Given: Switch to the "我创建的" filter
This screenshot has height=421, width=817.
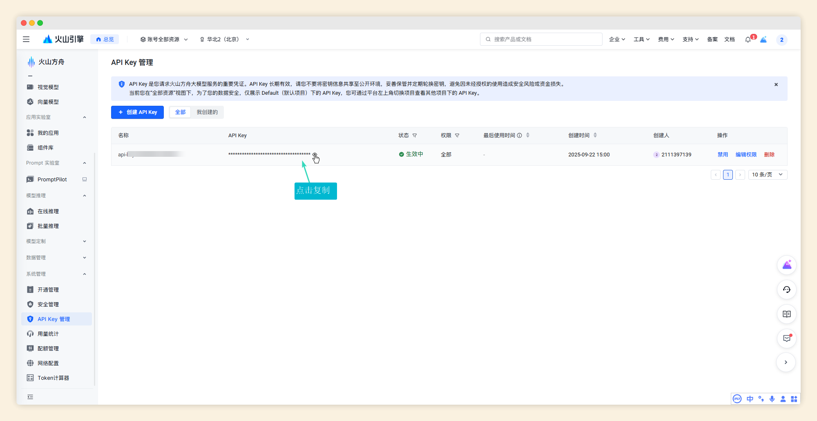Looking at the screenshot, I should (207, 112).
